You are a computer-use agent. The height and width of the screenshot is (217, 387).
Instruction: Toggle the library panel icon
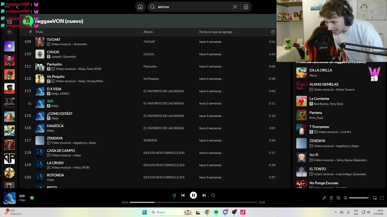[9, 21]
